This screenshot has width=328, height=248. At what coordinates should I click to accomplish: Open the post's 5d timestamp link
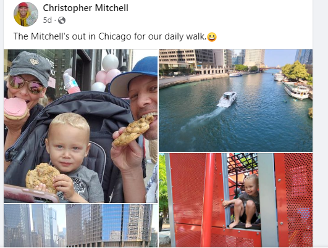[x=48, y=20]
